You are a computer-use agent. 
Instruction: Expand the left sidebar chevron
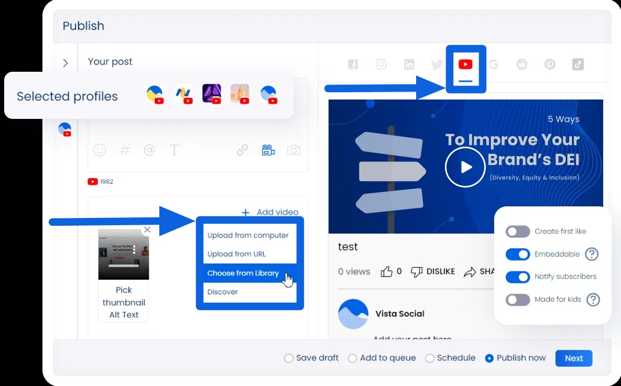pos(66,63)
